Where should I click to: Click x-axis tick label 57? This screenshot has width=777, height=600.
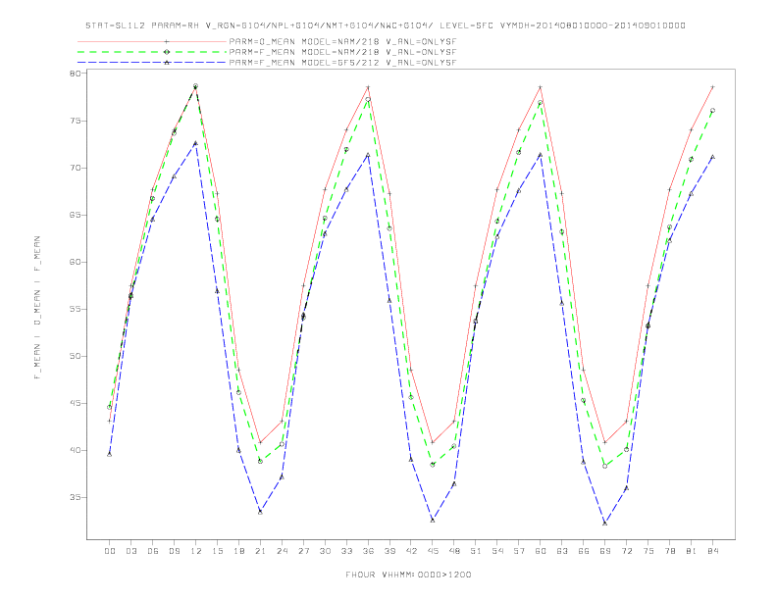point(519,551)
